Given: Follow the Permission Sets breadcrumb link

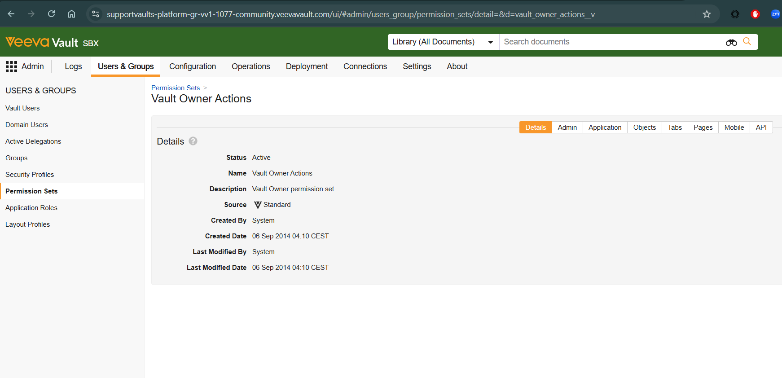Looking at the screenshot, I should point(175,88).
